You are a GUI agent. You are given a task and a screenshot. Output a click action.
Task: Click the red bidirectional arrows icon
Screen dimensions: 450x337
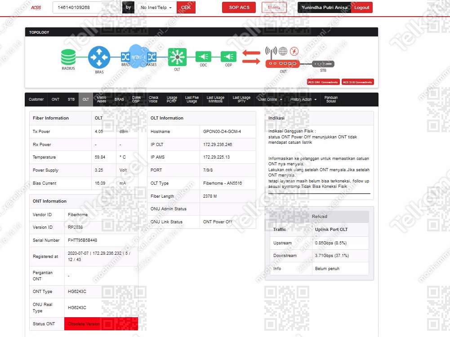[251, 57]
